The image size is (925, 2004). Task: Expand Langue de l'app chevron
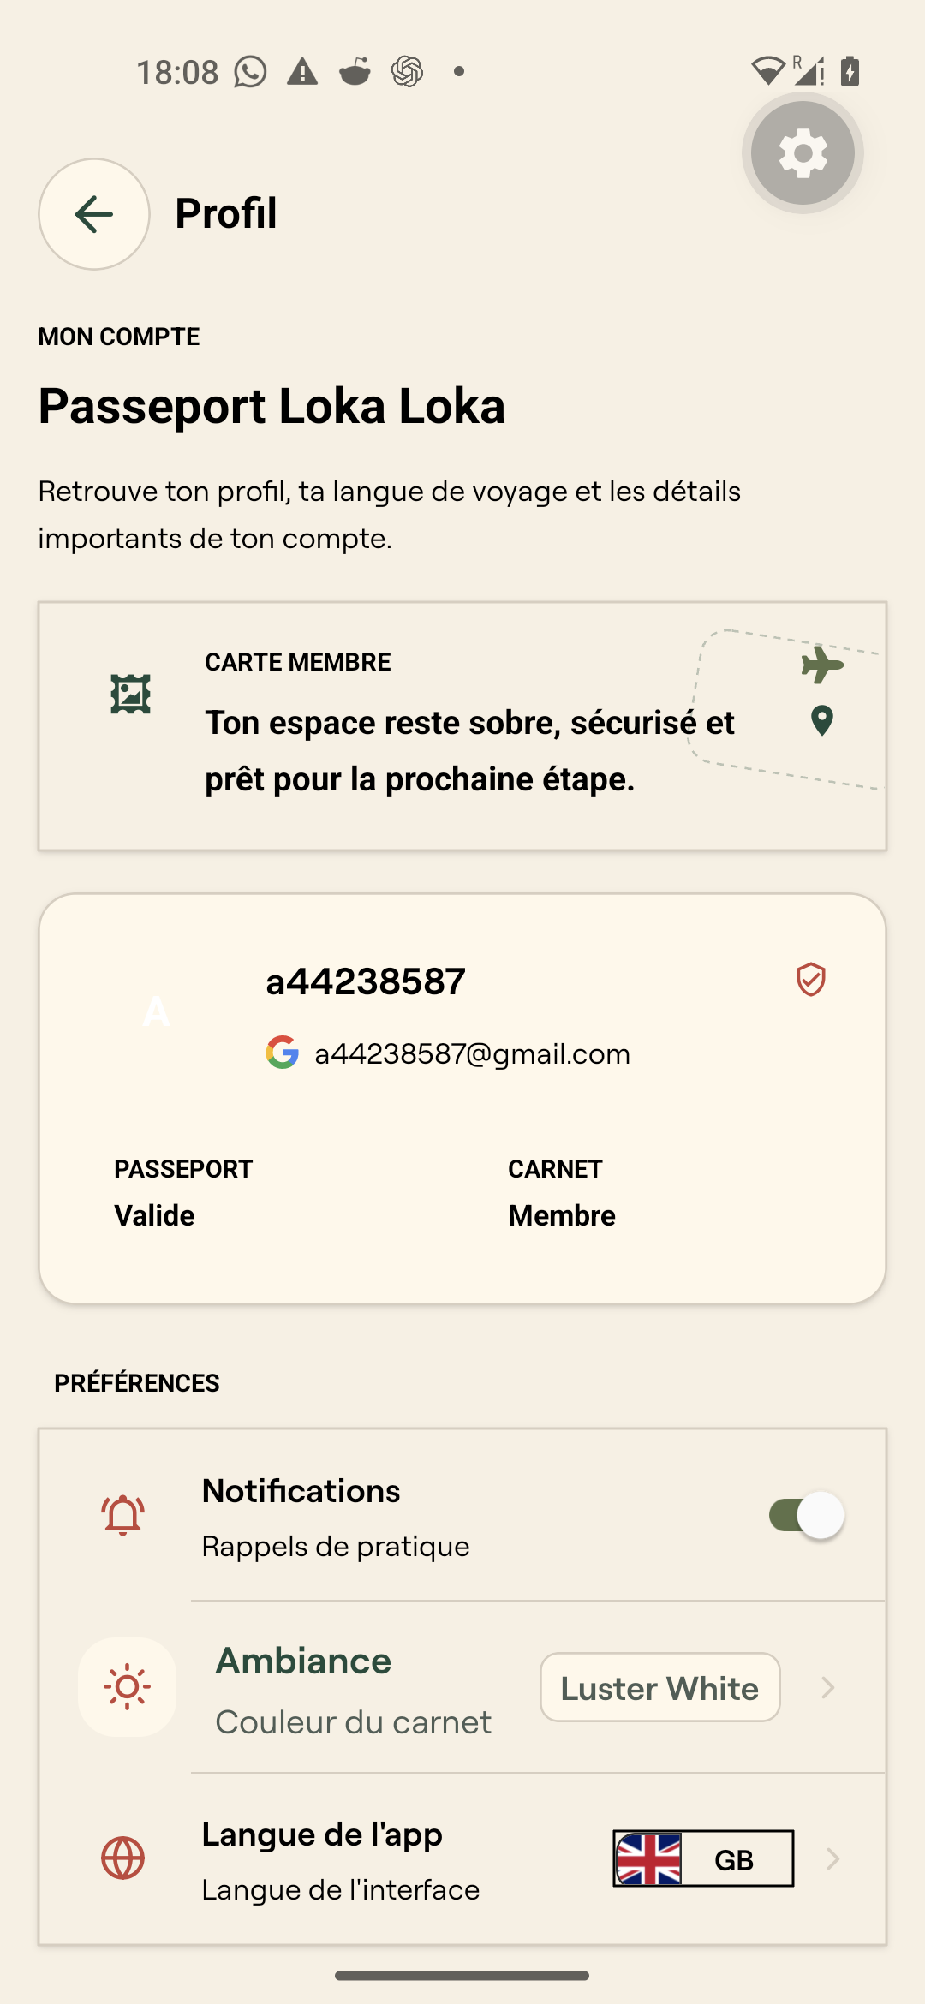tap(832, 1858)
